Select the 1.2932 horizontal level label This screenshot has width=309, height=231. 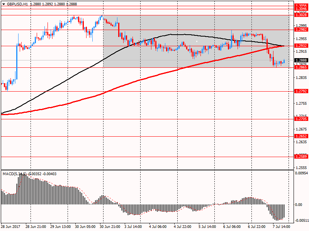(301, 45)
